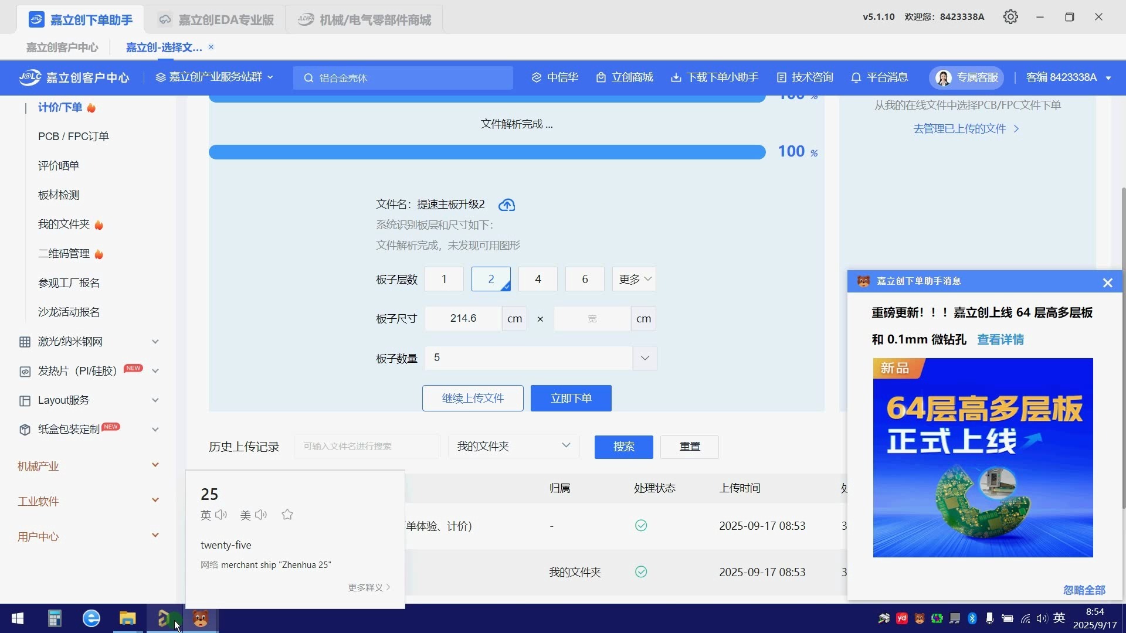Screen dimensions: 1126x633
Task: Open settings gear in title bar
Action: pyautogui.click(x=1010, y=17)
